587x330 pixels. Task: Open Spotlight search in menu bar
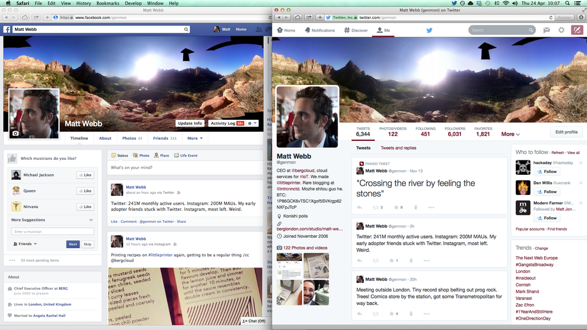(x=568, y=3)
